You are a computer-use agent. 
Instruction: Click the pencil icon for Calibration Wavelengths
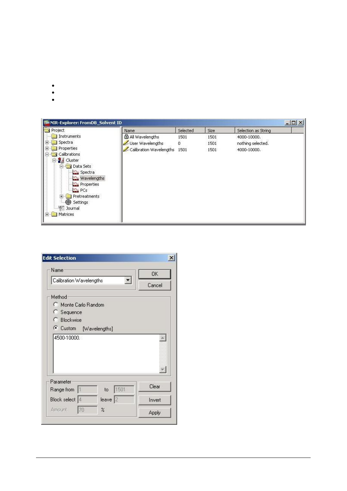(x=126, y=149)
